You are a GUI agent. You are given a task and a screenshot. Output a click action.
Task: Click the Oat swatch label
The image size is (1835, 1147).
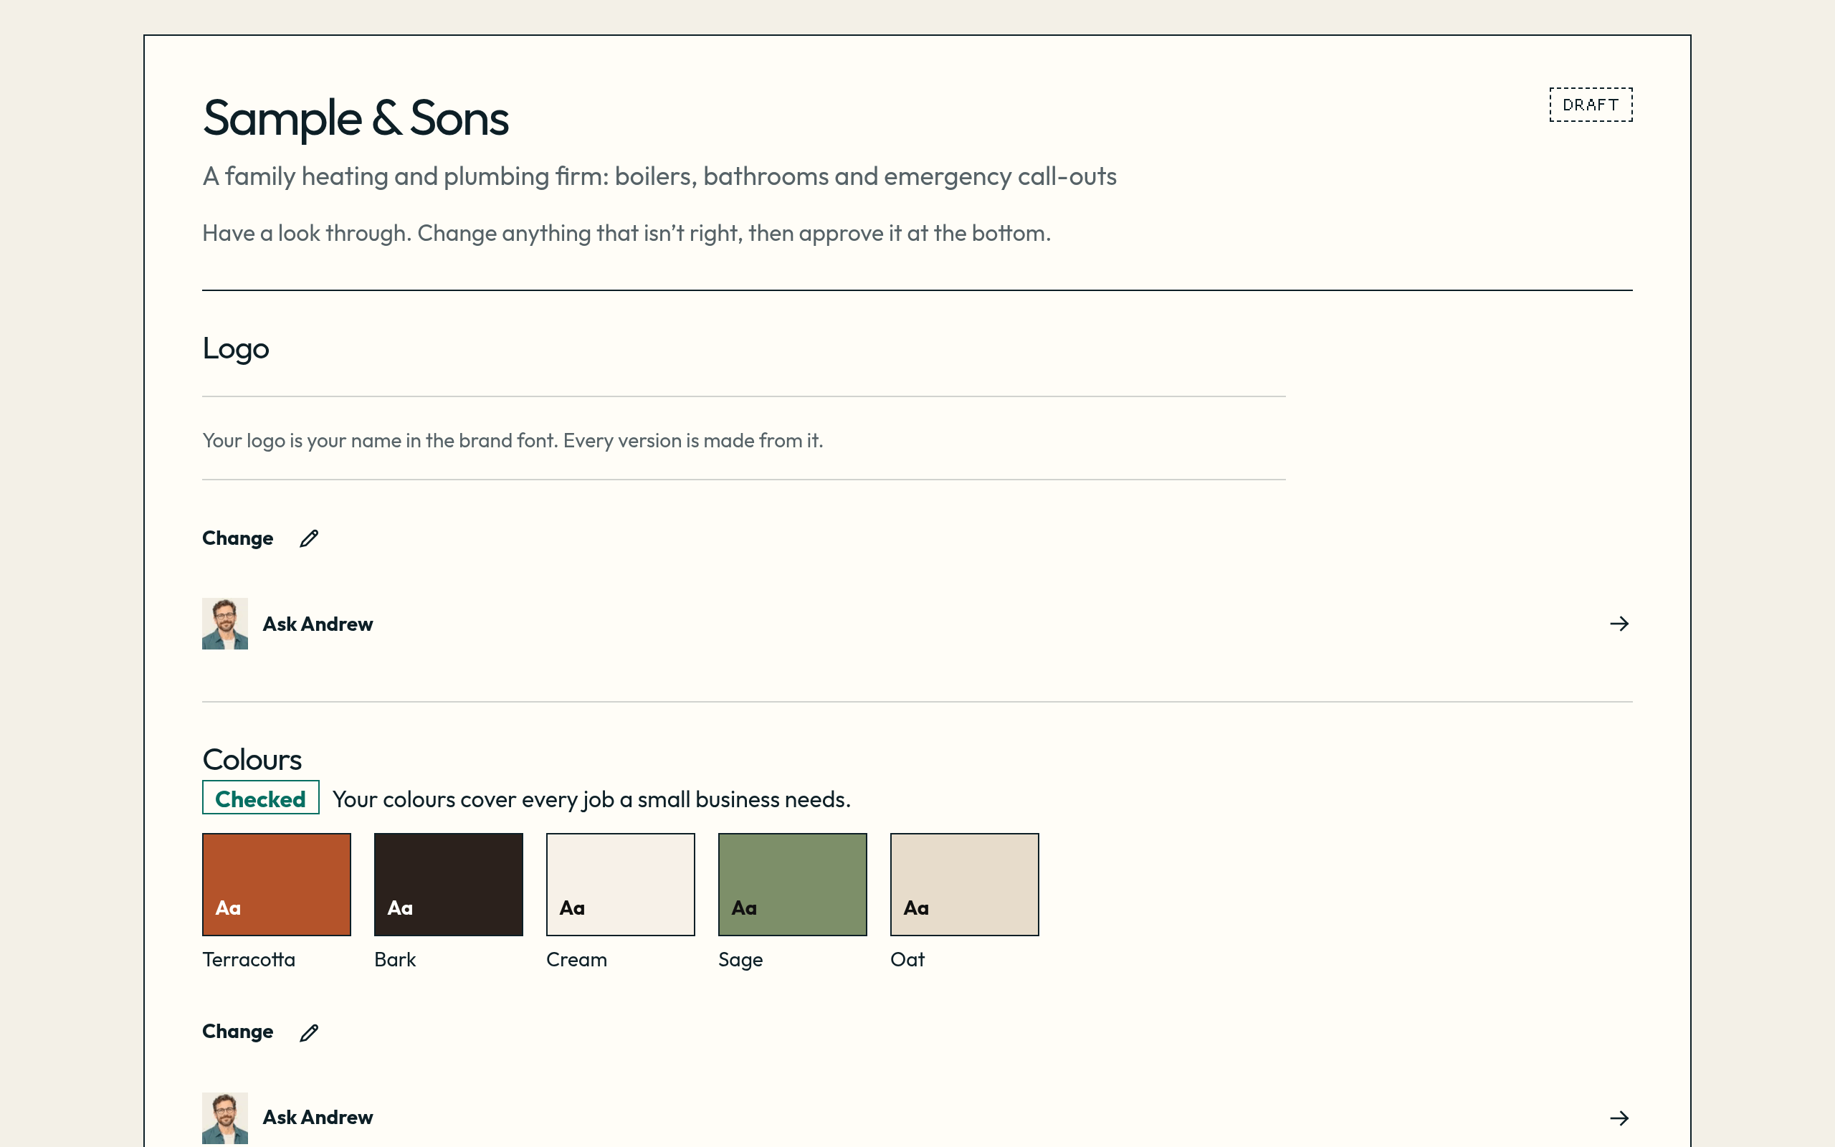pyautogui.click(x=907, y=960)
